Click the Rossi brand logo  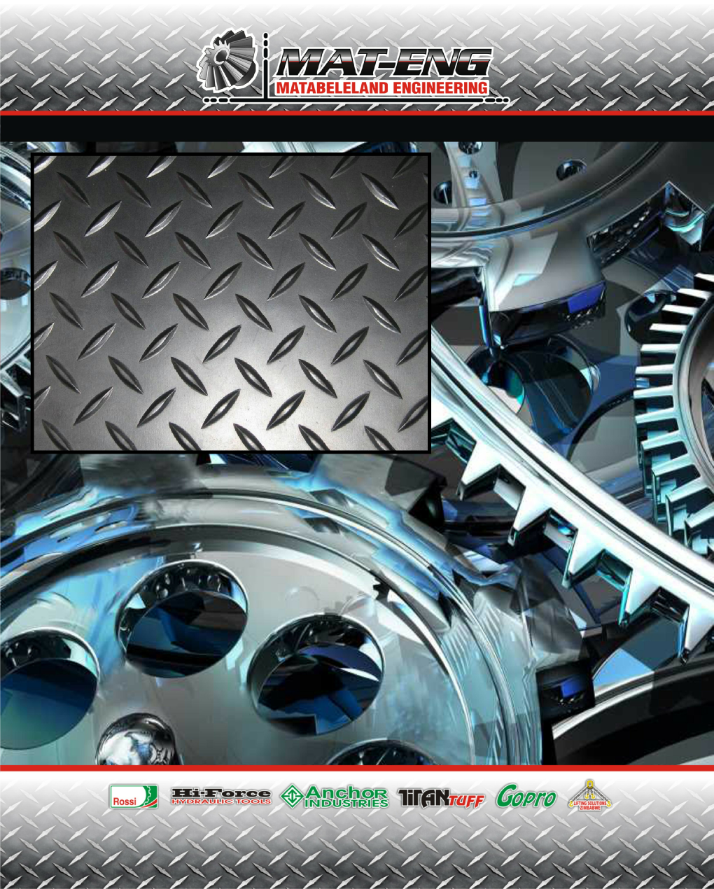click(x=134, y=797)
